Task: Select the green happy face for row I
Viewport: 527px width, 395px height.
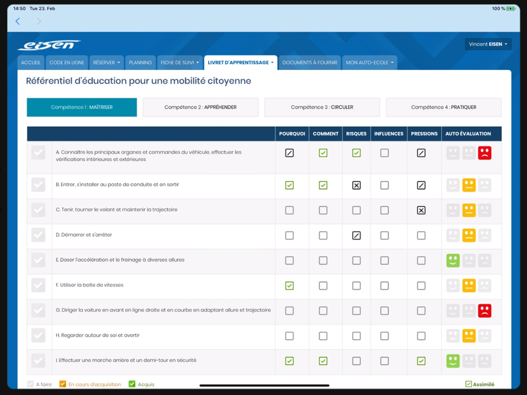Action: (x=453, y=361)
